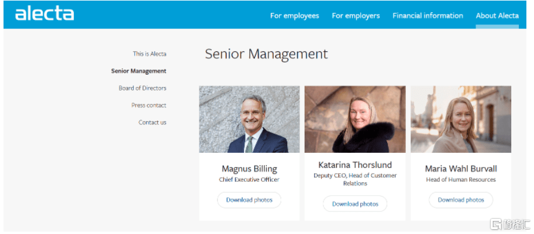The height and width of the screenshot is (234, 534).
Task: Navigate to Board of Directors page
Action: click(142, 88)
